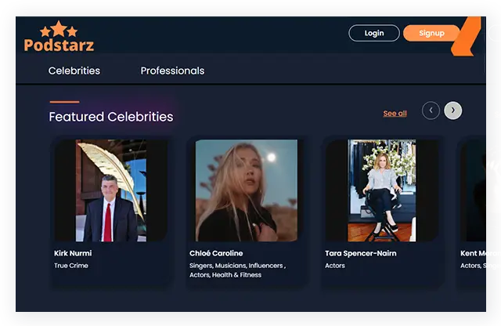Open the Chloé Caroline name link
Image resolution: width=501 pixels, height=326 pixels.
216,253
